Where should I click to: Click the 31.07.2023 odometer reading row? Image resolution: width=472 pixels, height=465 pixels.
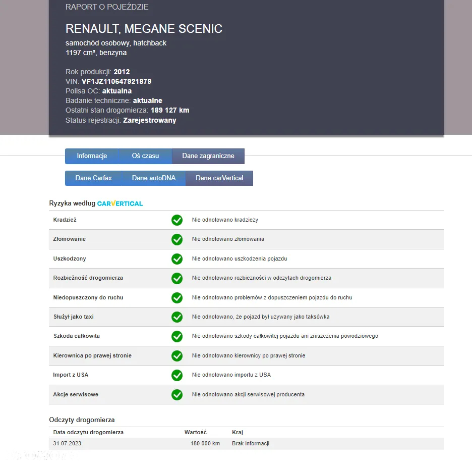(246, 444)
